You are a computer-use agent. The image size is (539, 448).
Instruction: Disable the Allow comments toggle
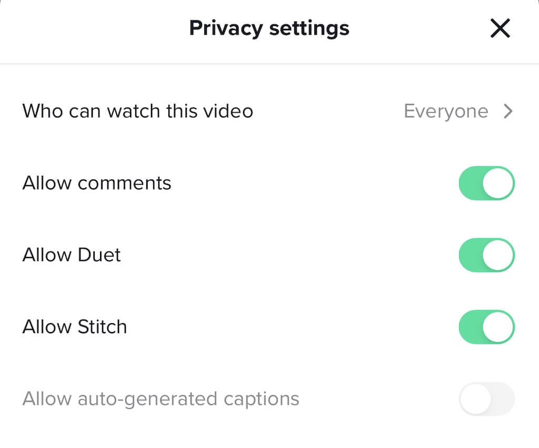coord(486,183)
